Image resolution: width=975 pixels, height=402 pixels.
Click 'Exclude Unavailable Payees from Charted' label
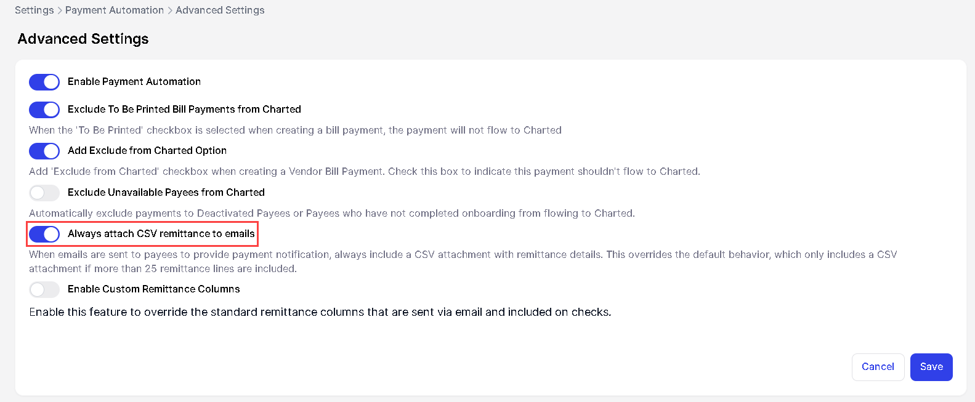[x=166, y=193]
